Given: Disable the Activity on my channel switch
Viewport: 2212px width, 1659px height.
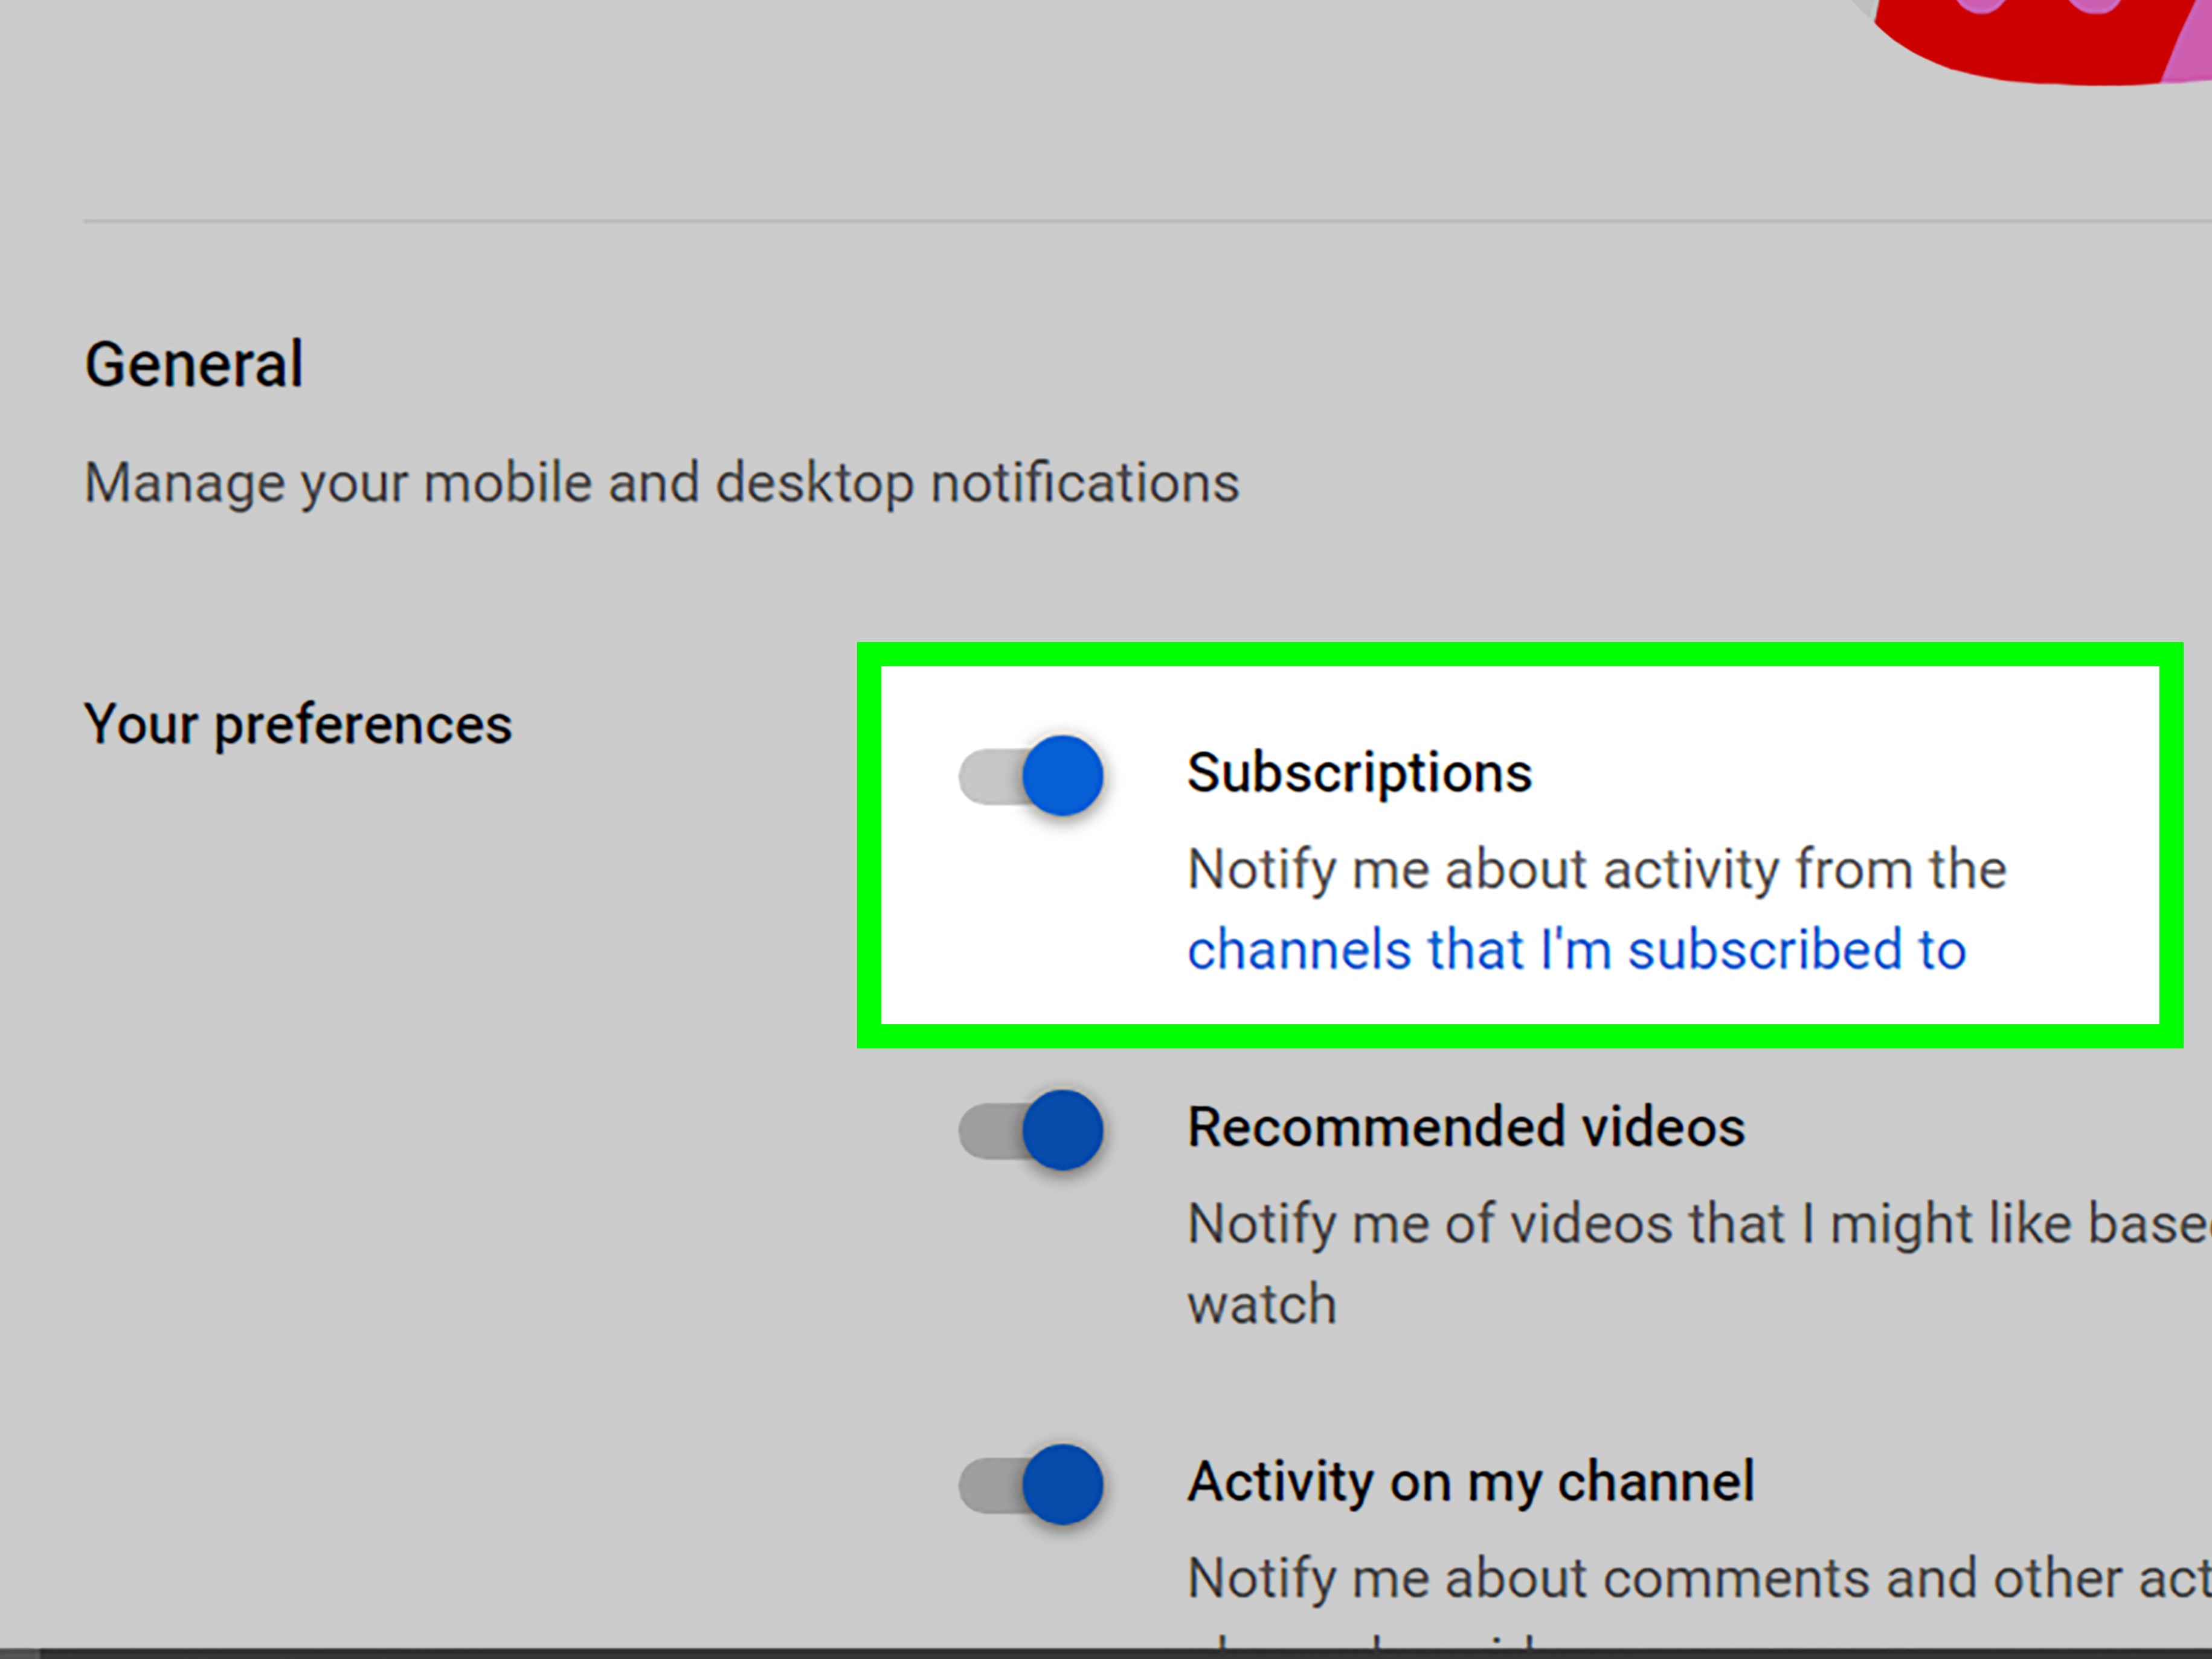Looking at the screenshot, I should pos(1031,1484).
